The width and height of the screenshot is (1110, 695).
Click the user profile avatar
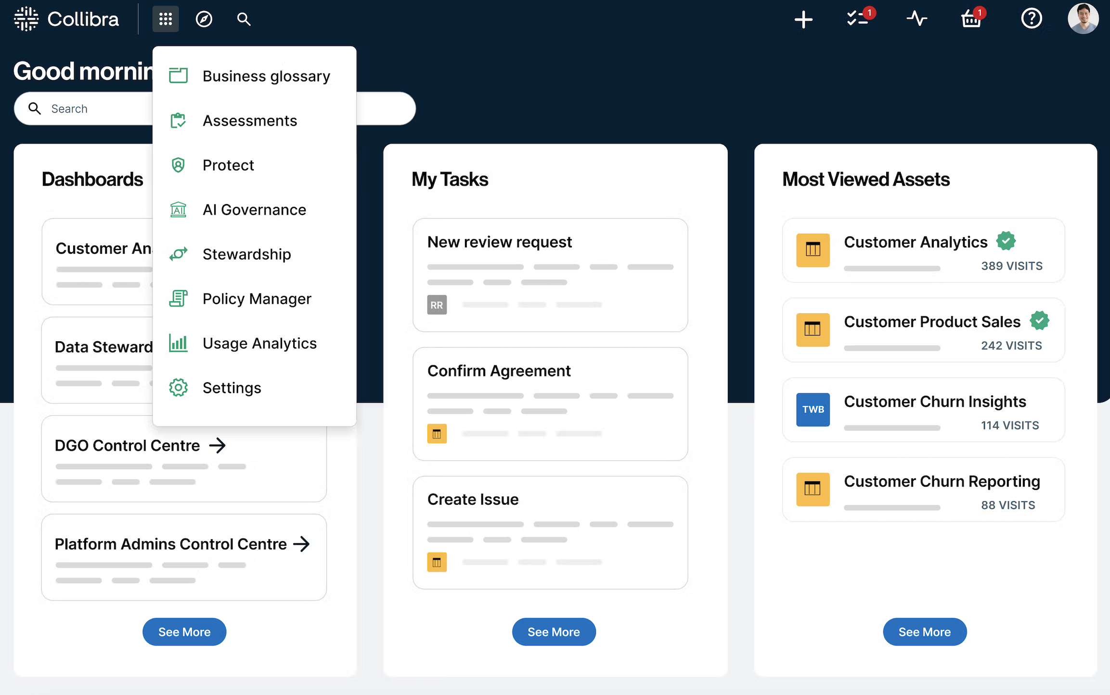coord(1084,19)
